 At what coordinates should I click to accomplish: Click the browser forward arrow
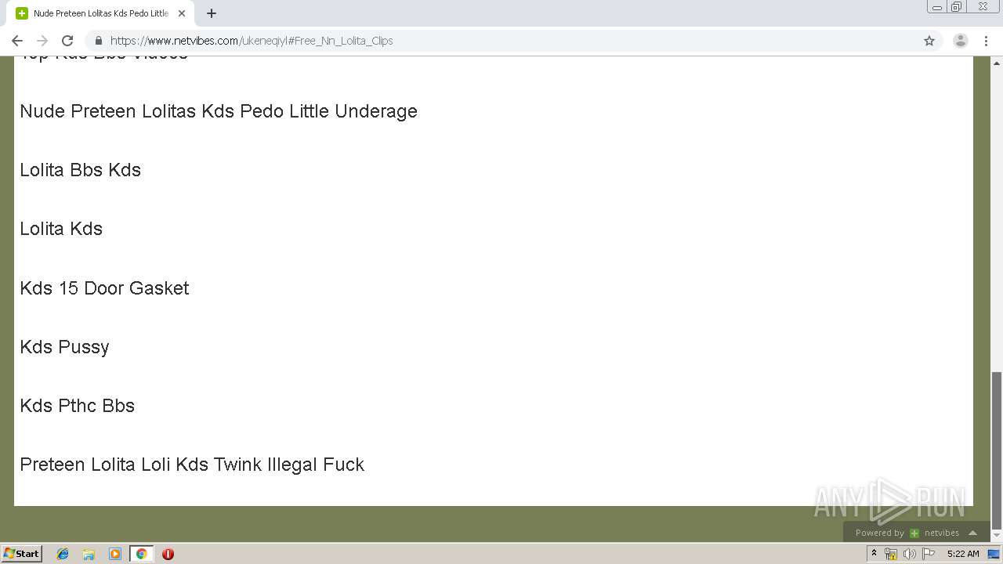pyautogui.click(x=42, y=41)
